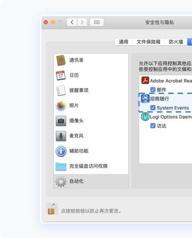The width and height of the screenshot is (192, 238).
Task: Open the Reminders (提醒事项) list icon
Action: [61, 91]
